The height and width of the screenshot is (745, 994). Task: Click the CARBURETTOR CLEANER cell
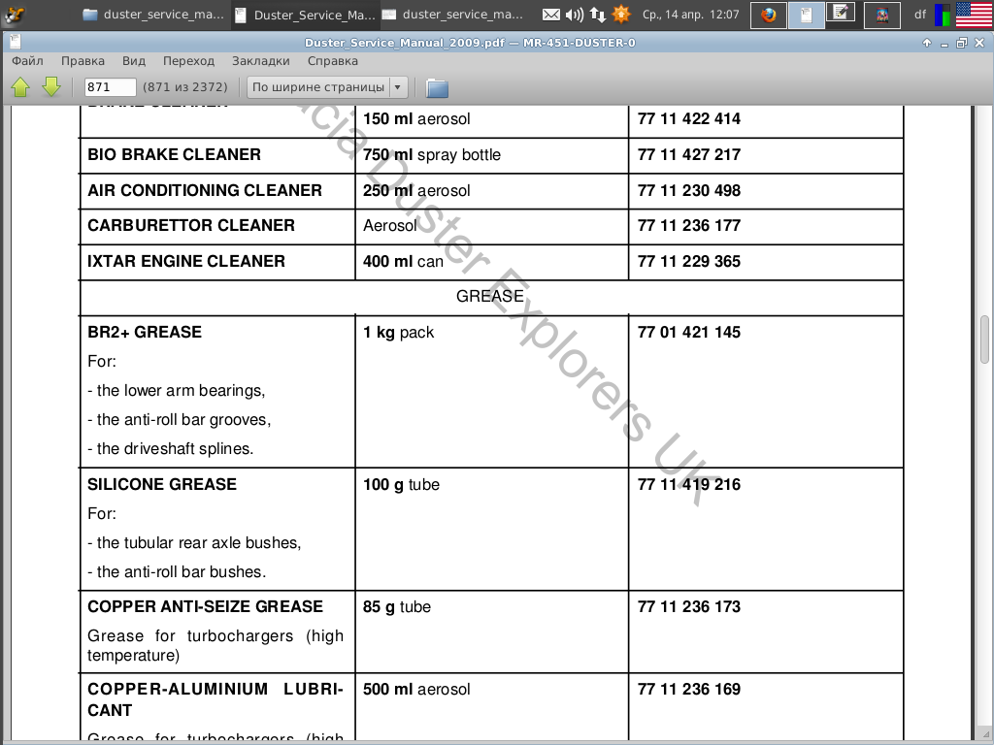(x=217, y=226)
